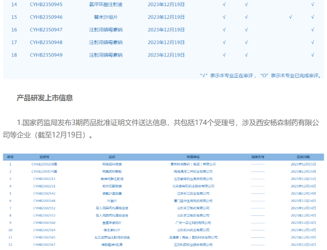Click the 申请单位 column header
The height and width of the screenshot is (250, 327).
(193, 157)
